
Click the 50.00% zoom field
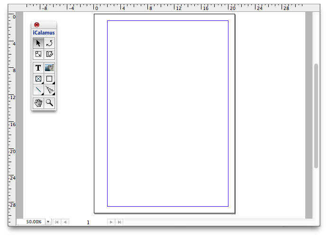point(31,222)
